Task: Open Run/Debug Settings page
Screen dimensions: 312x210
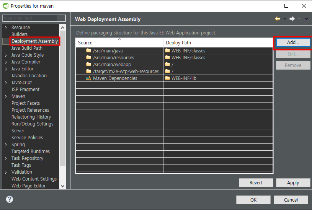Action: (x=33, y=124)
